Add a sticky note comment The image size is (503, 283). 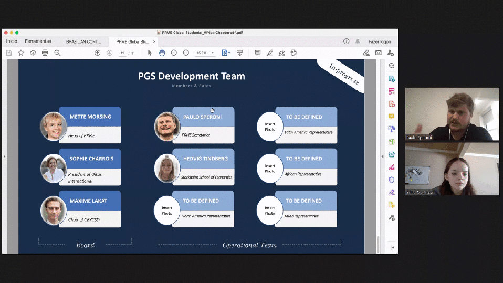[x=257, y=53]
